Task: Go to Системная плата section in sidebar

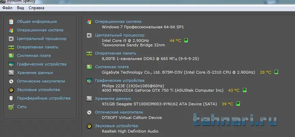Action: point(34,56)
